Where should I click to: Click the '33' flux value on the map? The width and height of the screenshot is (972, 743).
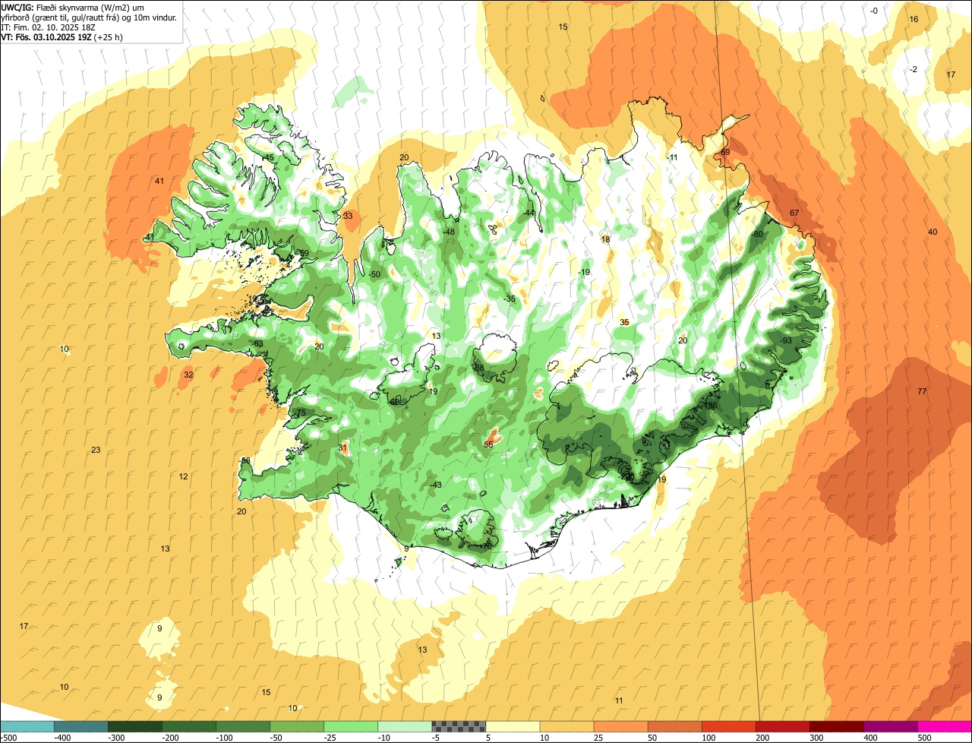[x=348, y=216]
